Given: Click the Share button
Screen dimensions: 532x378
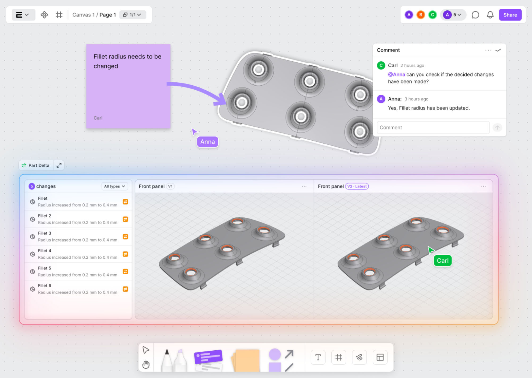Looking at the screenshot, I should [510, 15].
